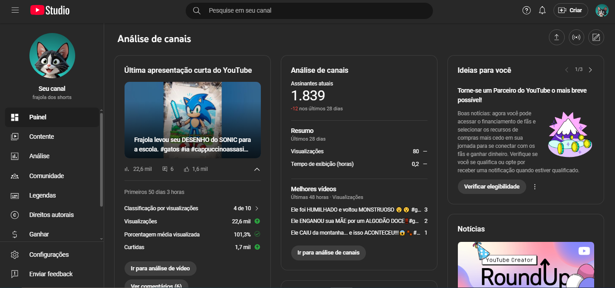Go to next idea arrow

pyautogui.click(x=590, y=70)
